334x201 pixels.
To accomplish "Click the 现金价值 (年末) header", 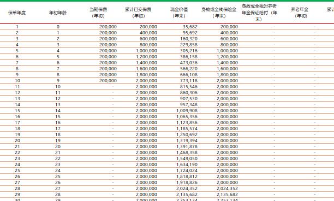I will click(x=179, y=13).
